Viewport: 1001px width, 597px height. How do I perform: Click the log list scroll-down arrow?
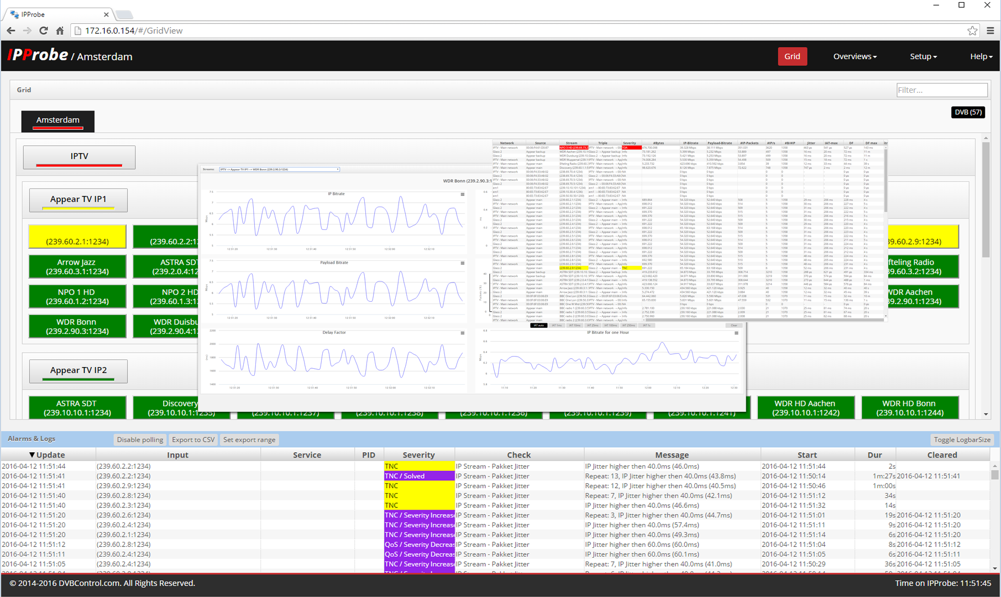[995, 568]
